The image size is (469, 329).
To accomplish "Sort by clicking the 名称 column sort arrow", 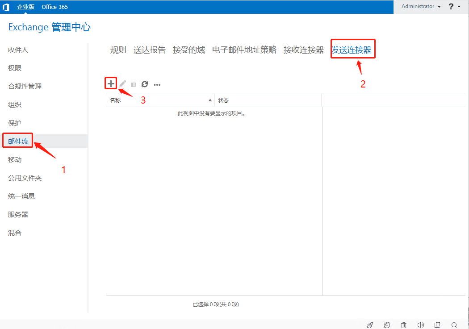I will point(210,100).
